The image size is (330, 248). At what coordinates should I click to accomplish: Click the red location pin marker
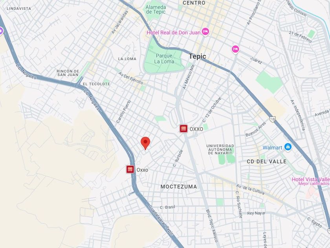pyautogui.click(x=145, y=143)
